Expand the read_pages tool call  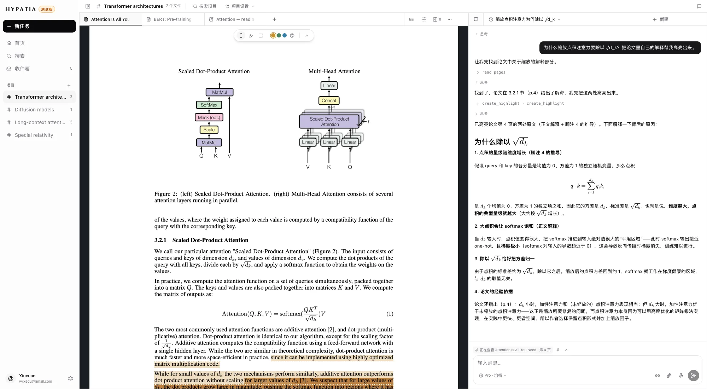[491, 72]
